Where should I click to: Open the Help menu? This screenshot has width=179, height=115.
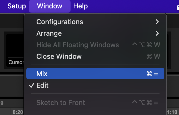pos(81,6)
